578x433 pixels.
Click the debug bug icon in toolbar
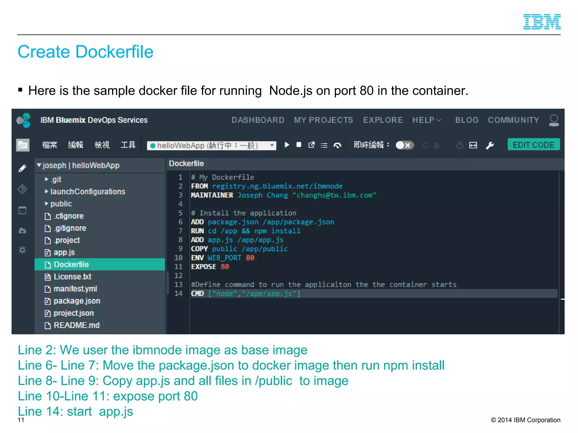click(x=437, y=145)
